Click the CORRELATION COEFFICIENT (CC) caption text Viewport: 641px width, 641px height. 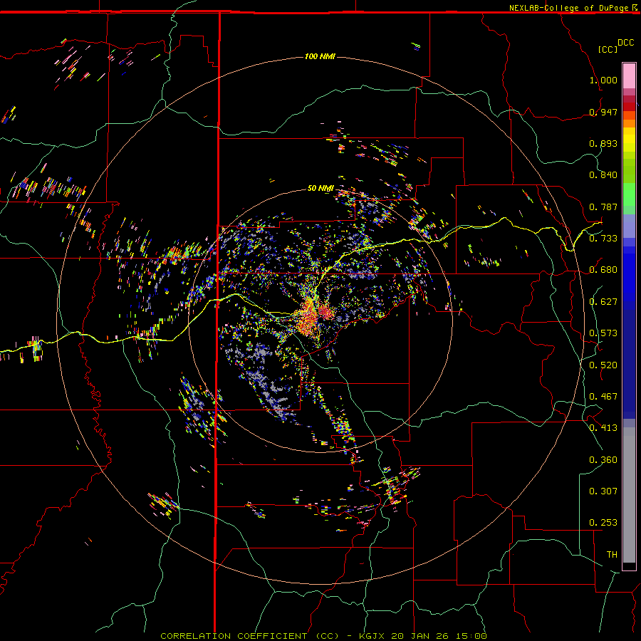[x=250, y=636]
